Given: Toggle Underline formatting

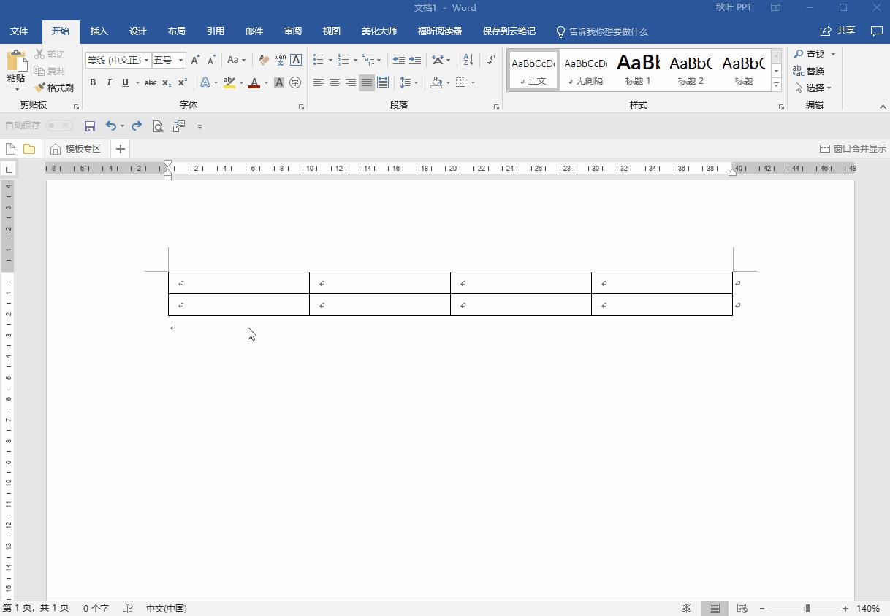Looking at the screenshot, I should click(x=125, y=82).
